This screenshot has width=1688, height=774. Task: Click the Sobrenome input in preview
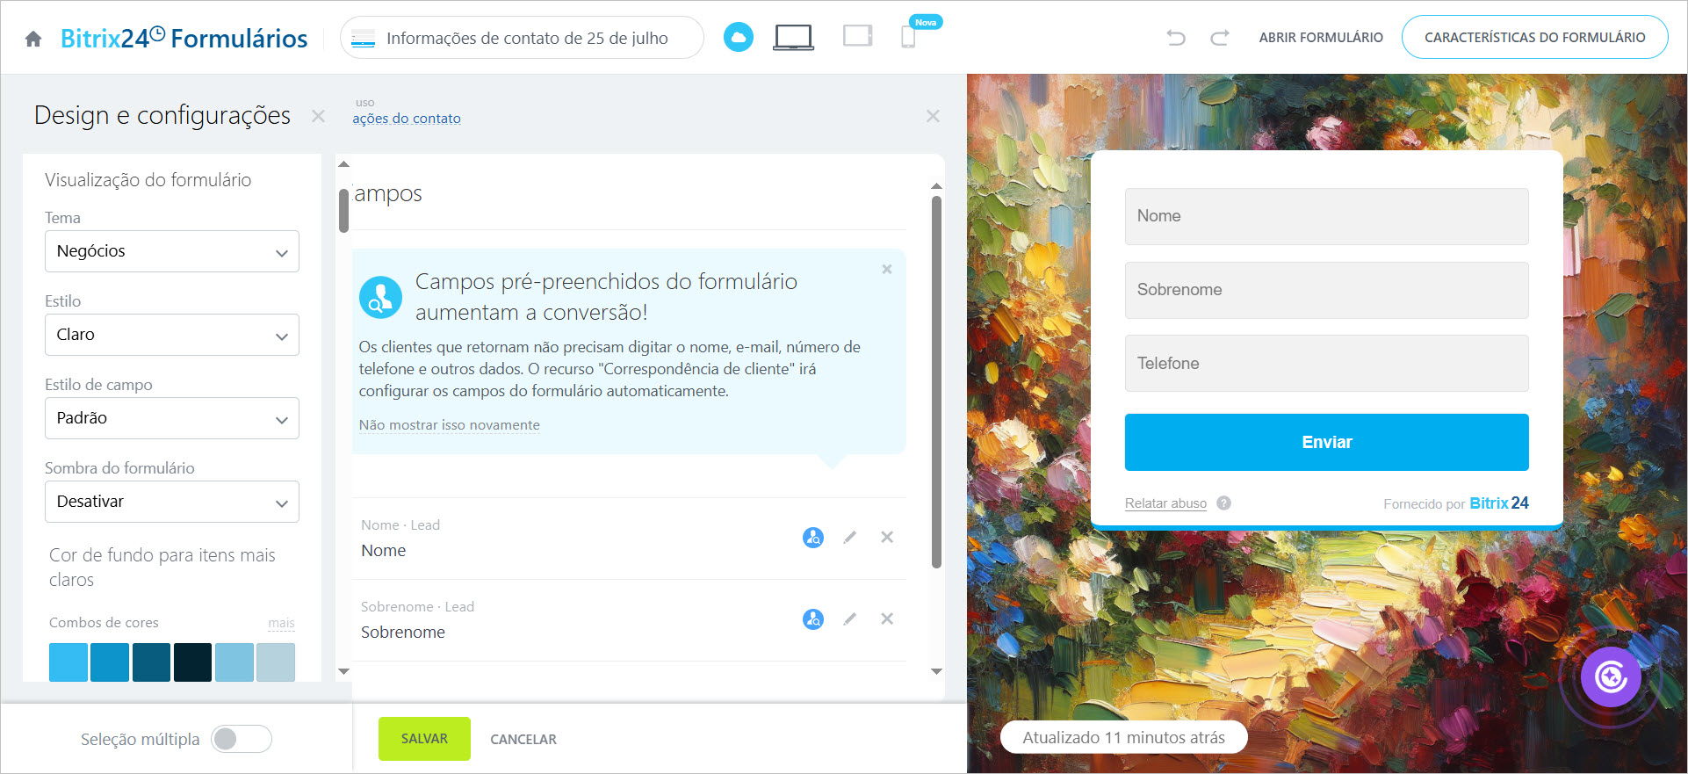pyautogui.click(x=1326, y=290)
